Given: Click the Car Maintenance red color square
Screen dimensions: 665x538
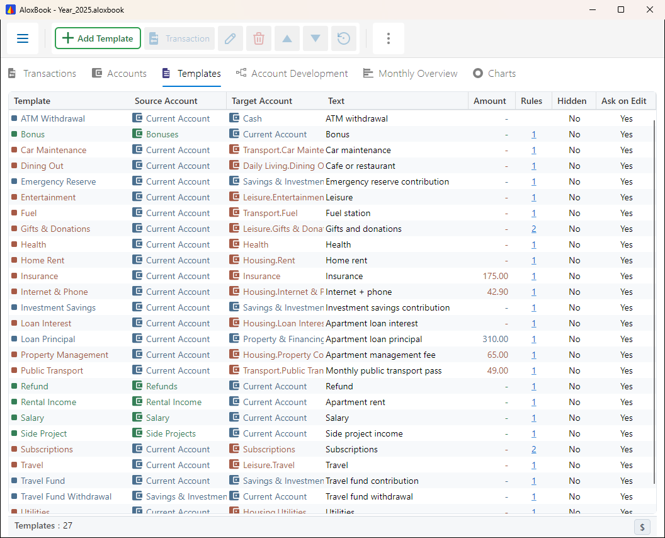Looking at the screenshot, I should [14, 150].
